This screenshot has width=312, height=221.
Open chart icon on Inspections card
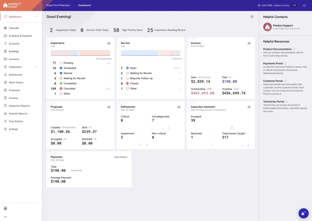(x=109, y=43)
